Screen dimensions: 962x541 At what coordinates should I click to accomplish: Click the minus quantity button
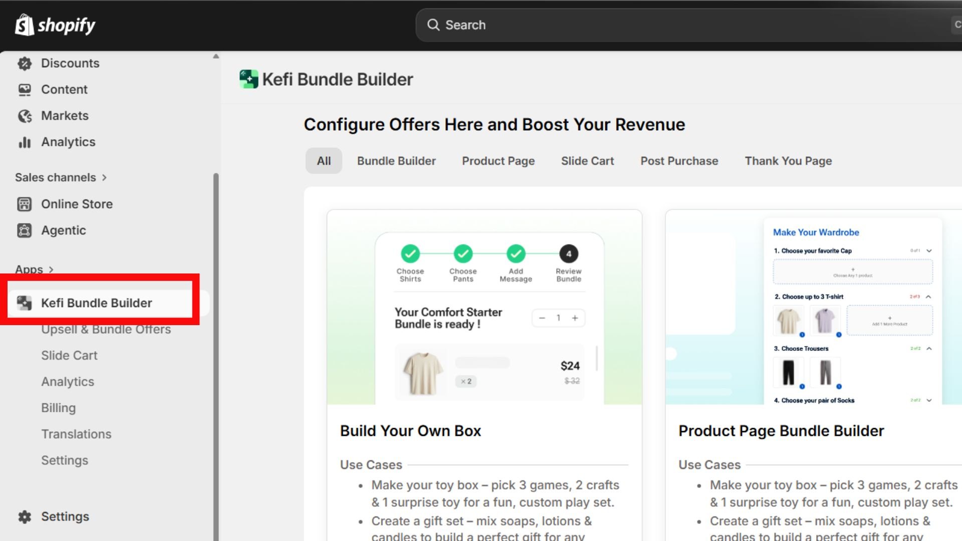click(542, 318)
